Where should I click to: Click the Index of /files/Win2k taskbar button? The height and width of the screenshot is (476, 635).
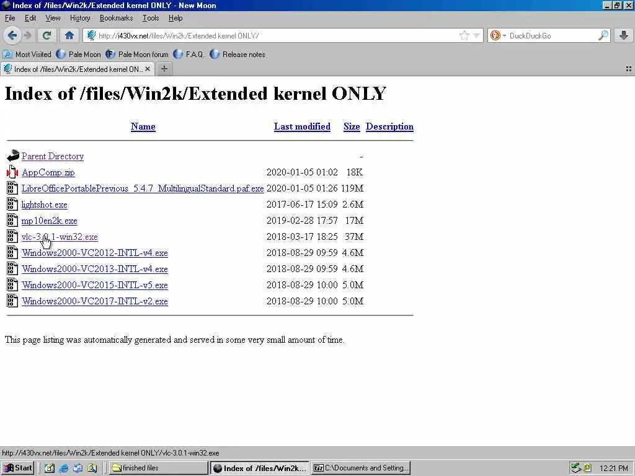pos(260,468)
